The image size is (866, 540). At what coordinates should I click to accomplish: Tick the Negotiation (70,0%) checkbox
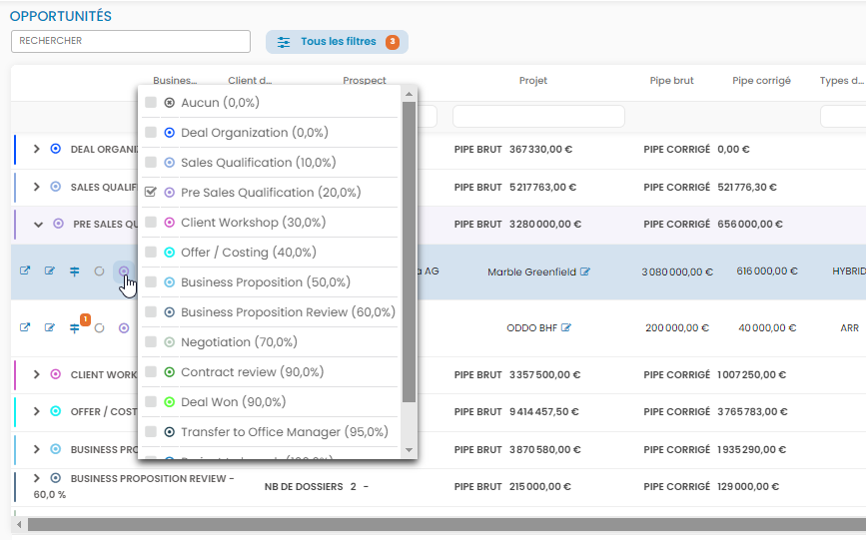click(151, 342)
